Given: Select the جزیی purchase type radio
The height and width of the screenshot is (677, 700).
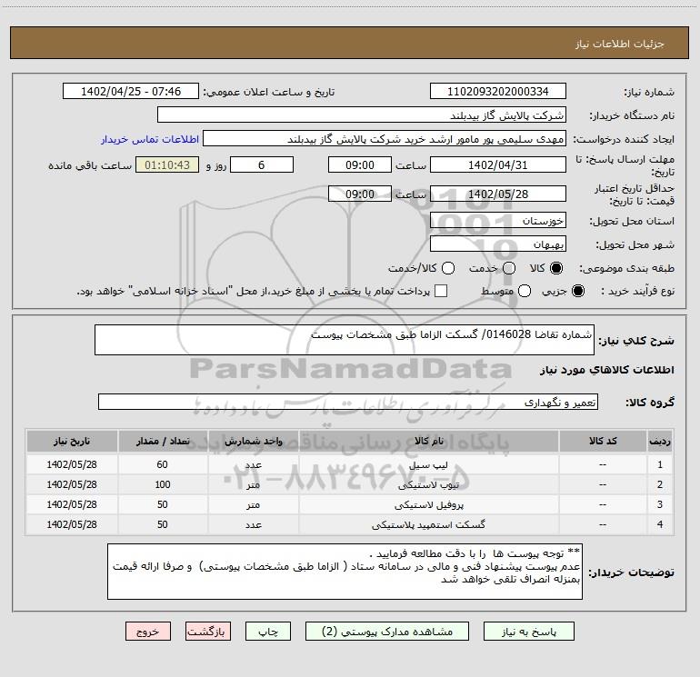Looking at the screenshot, I should click(577, 291).
